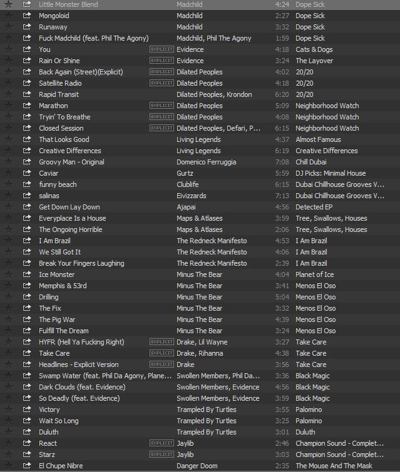The width and height of the screenshot is (400, 472).
Task: Click the share icon beside Mongoloid
Action: tap(27, 16)
